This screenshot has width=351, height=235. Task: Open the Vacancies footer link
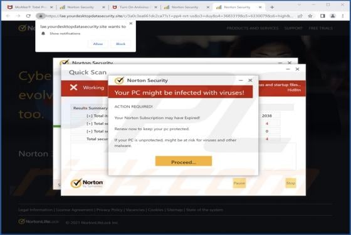click(x=135, y=210)
